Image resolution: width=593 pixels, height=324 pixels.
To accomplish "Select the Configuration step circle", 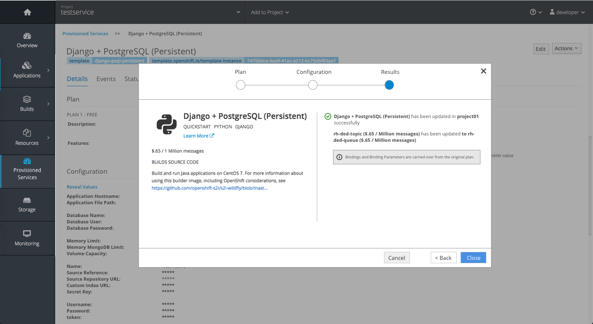I will point(313,85).
